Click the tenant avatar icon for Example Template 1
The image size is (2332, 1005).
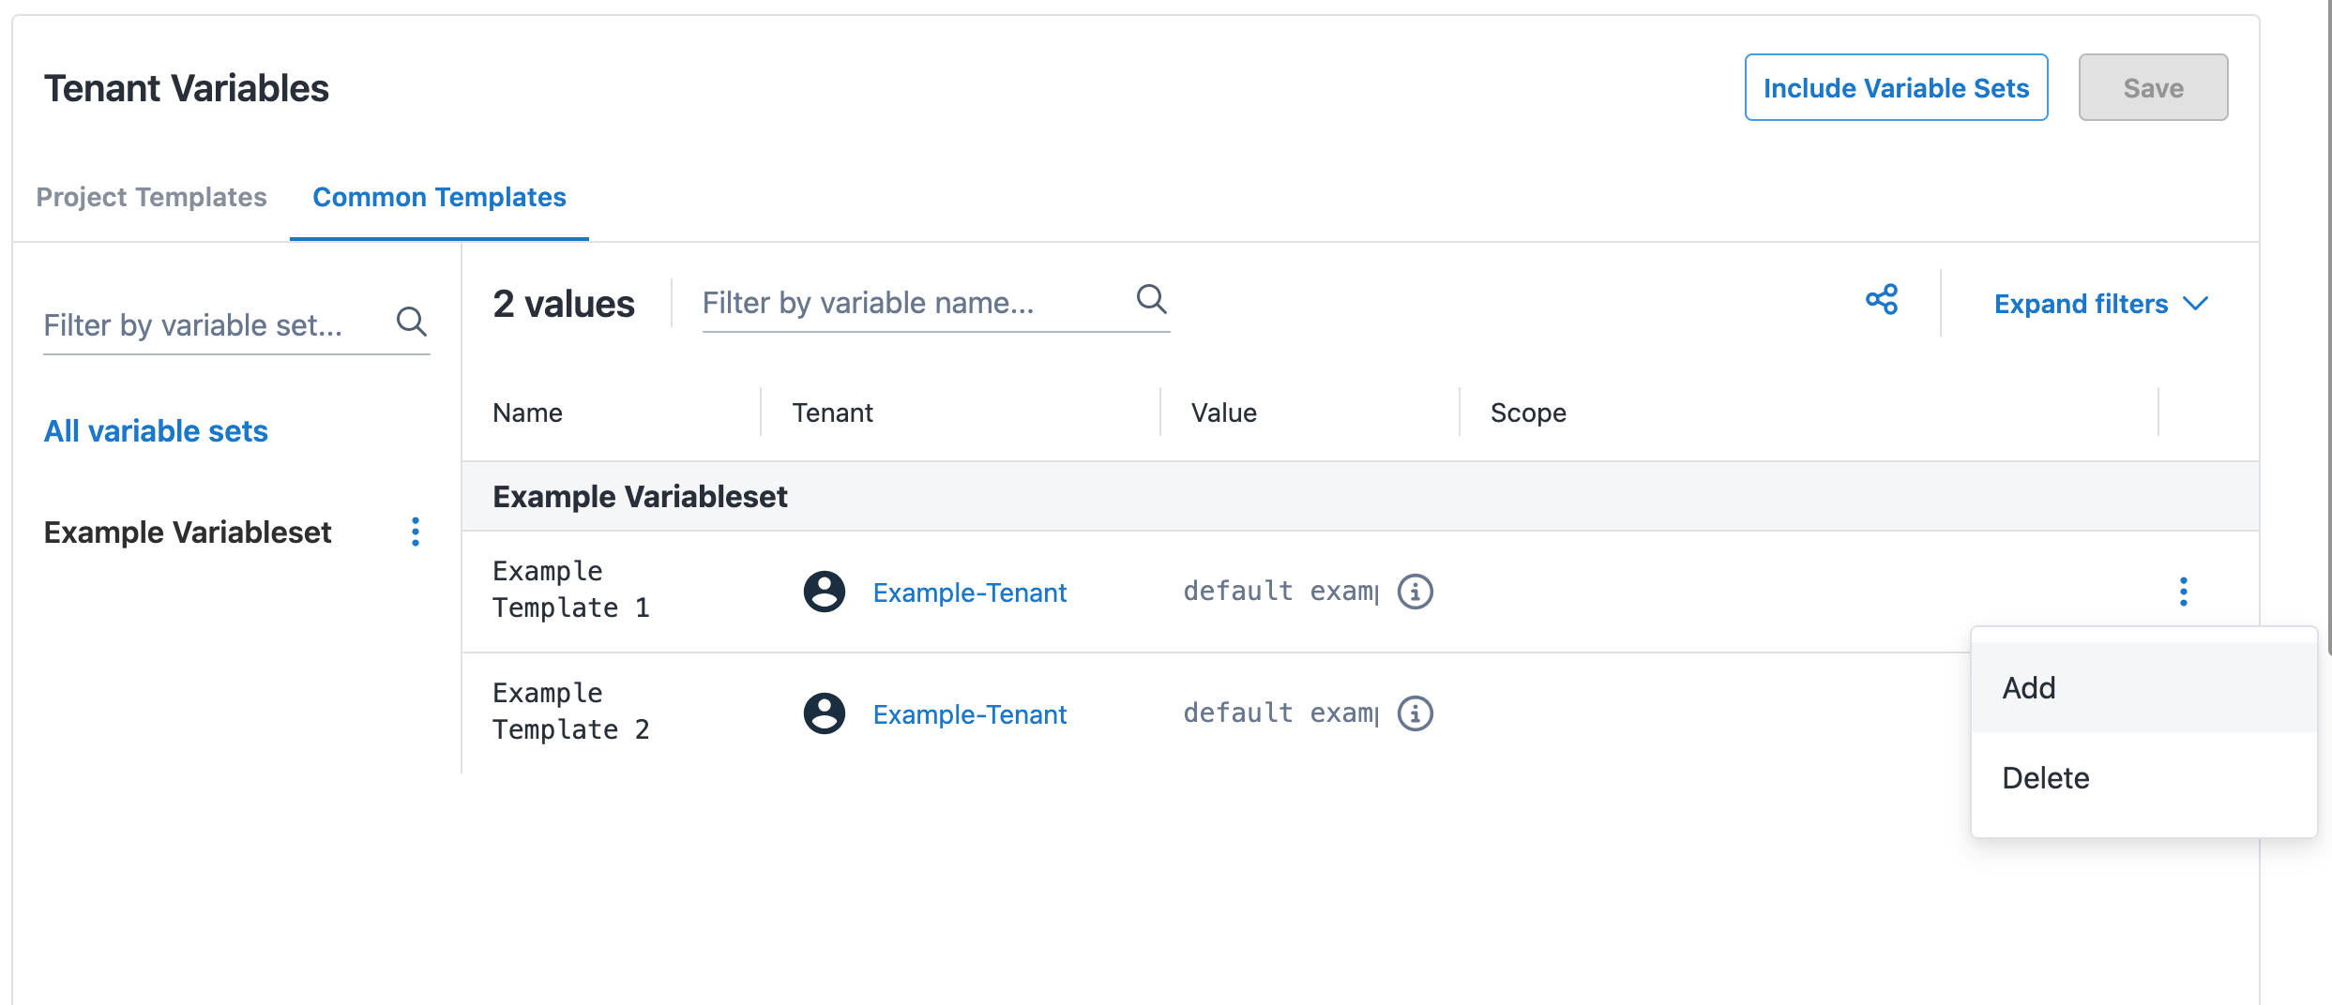tap(824, 592)
